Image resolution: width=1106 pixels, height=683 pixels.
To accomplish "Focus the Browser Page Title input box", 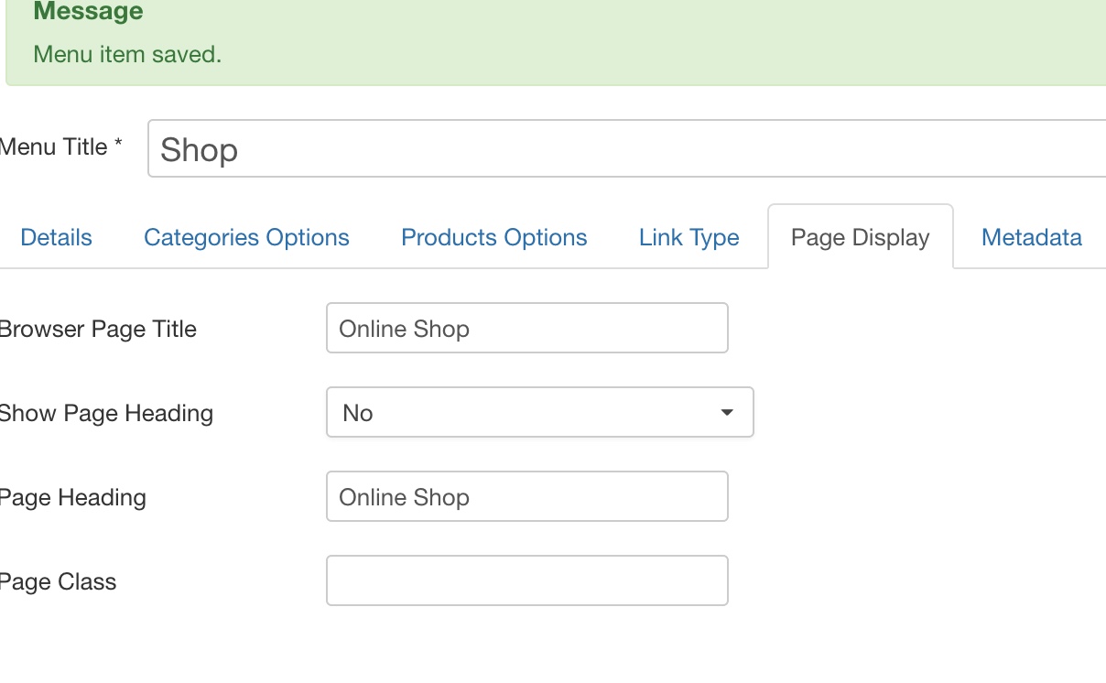I will [526, 329].
